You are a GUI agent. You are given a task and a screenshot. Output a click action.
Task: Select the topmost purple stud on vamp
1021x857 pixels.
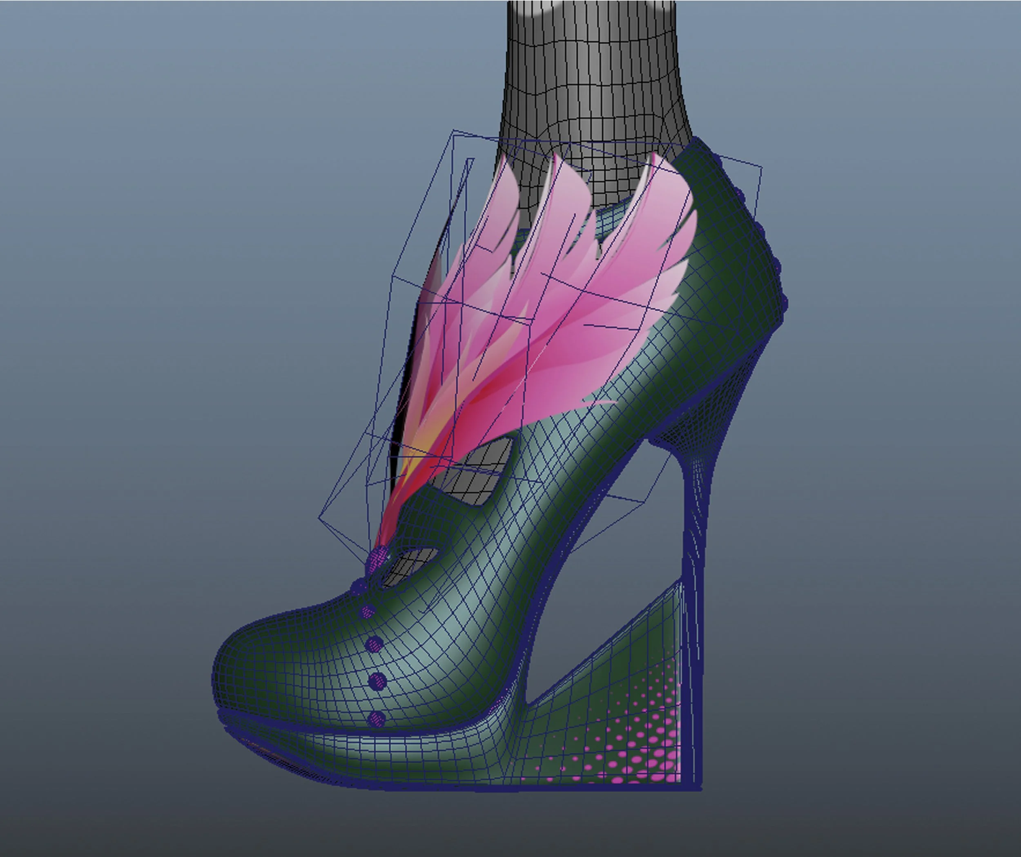click(368, 612)
